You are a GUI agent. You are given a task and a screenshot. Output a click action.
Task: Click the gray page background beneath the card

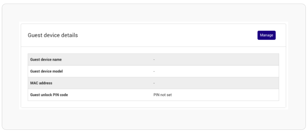154,119
